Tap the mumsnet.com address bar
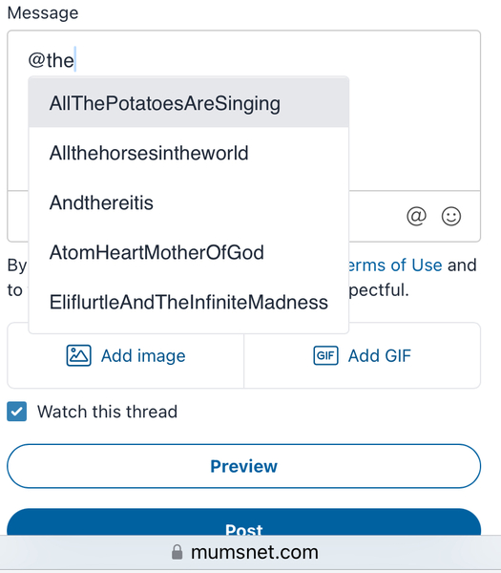Screen dimensions: 501x573 pos(250,552)
